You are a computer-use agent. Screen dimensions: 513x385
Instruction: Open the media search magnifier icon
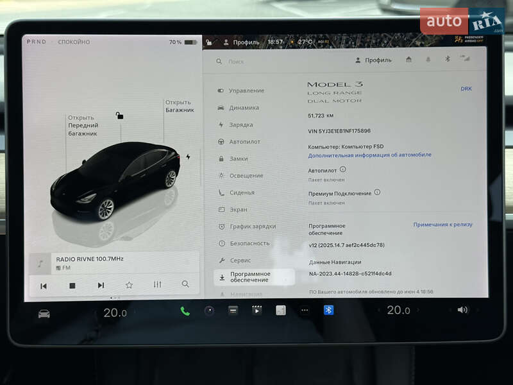click(185, 284)
